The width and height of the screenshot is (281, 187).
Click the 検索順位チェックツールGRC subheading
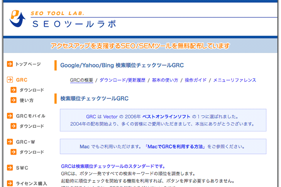click(95, 98)
